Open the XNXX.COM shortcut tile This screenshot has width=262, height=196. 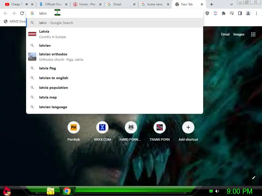click(x=102, y=131)
